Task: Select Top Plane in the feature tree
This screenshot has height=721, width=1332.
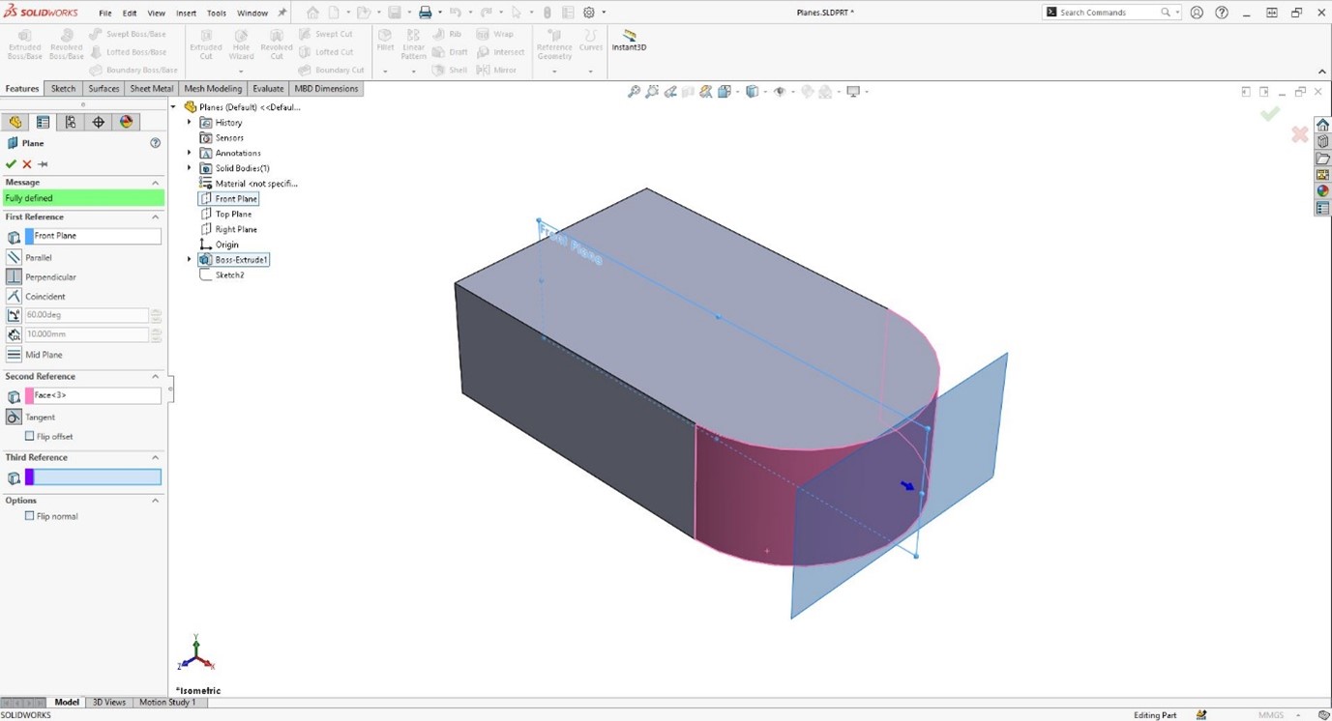Action: click(233, 215)
